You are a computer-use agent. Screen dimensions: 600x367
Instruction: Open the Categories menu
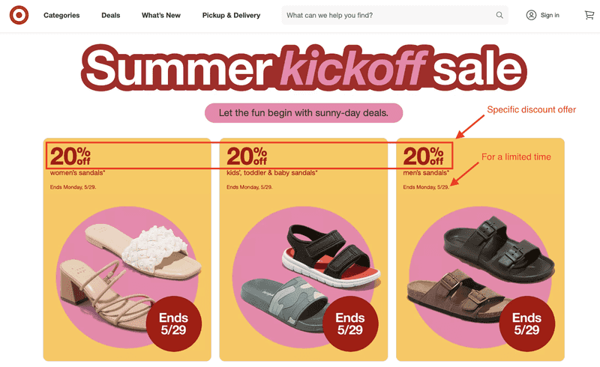[61, 15]
